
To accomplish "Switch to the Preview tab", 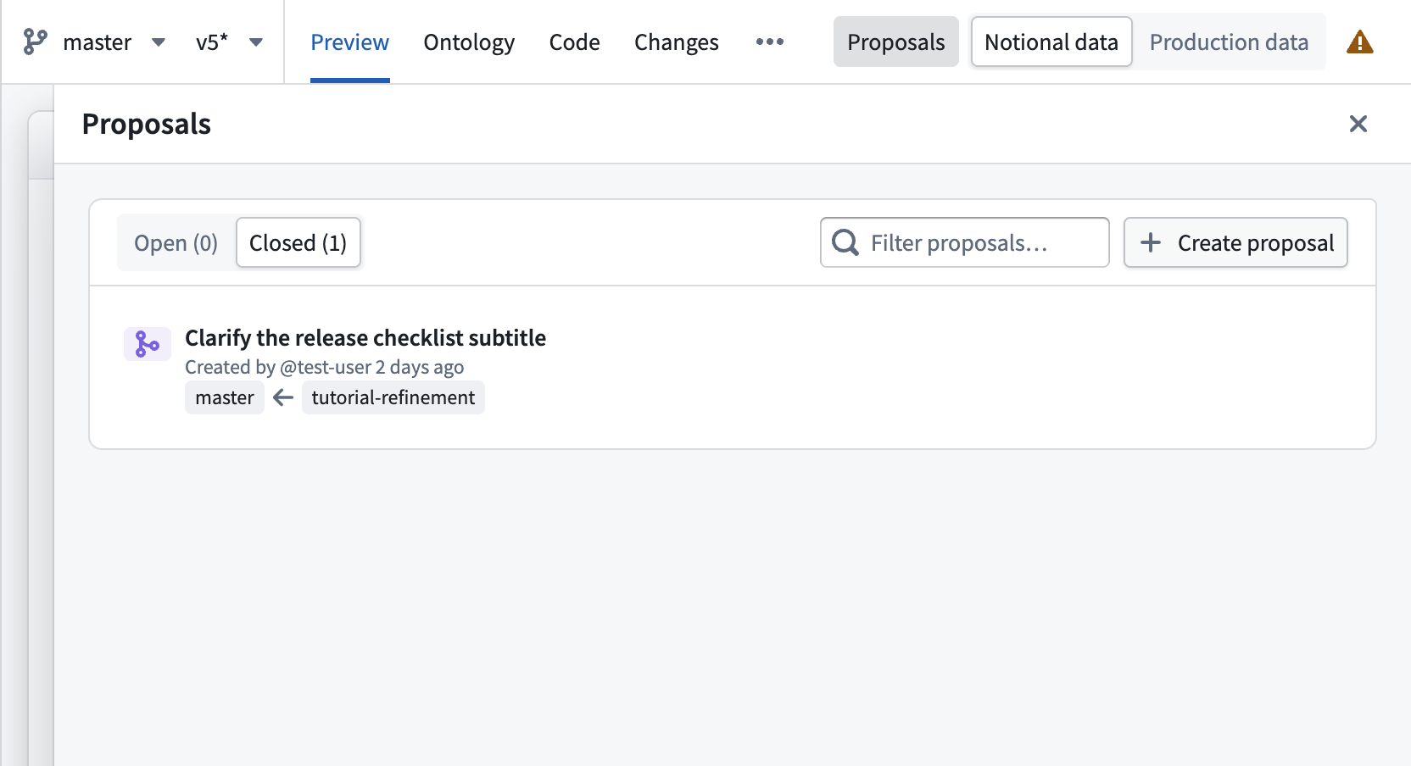I will 349,42.
